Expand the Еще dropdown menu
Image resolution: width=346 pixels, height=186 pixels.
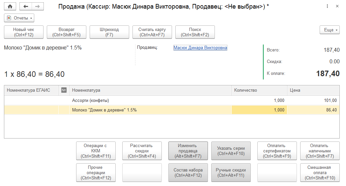tap(330, 30)
